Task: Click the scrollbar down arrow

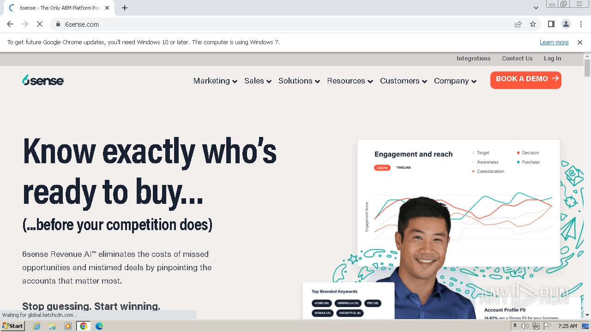Action: coord(587,314)
